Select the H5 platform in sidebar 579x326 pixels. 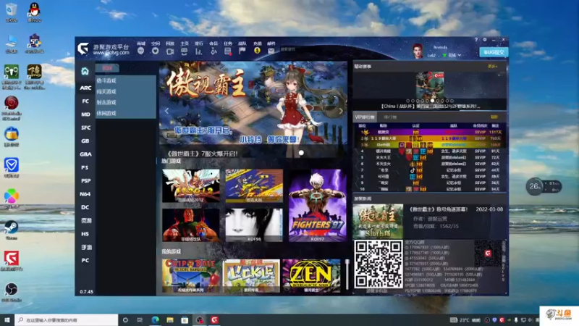tap(85, 234)
